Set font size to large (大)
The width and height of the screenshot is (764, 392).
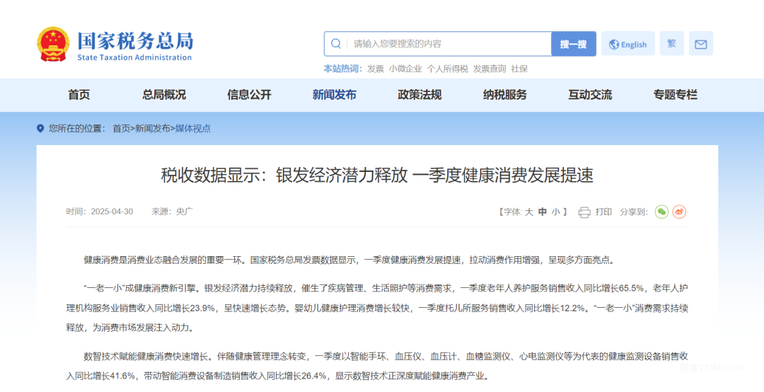click(528, 212)
